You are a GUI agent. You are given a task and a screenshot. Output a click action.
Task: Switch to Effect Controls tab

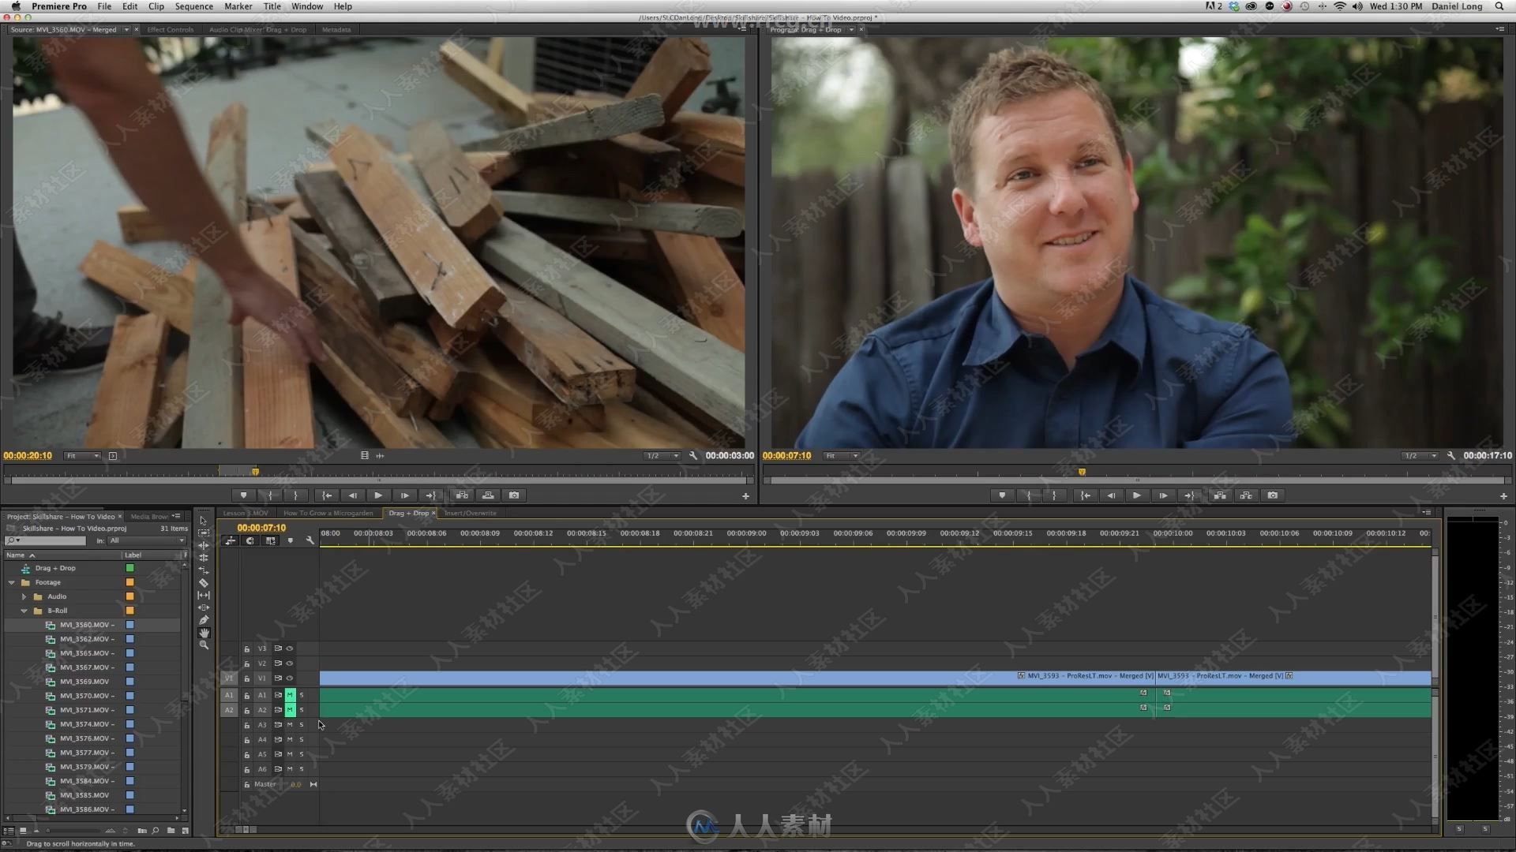click(x=170, y=30)
